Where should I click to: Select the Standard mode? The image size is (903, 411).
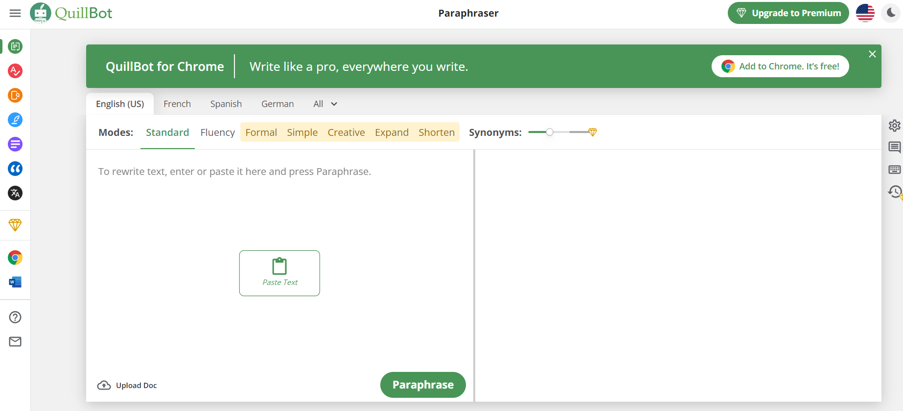(167, 132)
